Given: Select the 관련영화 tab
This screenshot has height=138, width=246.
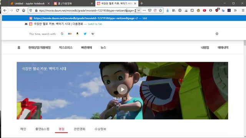Looking at the screenshot, I should point(80,129).
